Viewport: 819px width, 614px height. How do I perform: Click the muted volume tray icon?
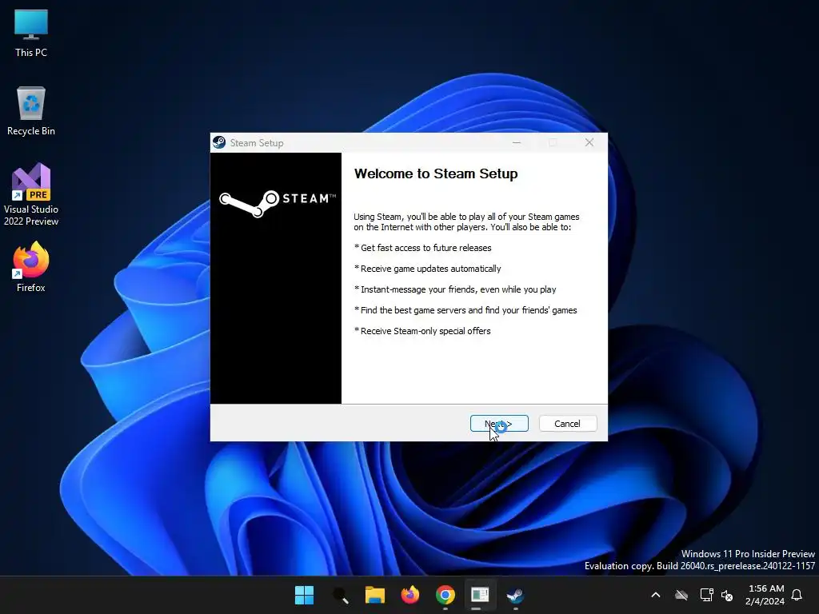pos(726,595)
